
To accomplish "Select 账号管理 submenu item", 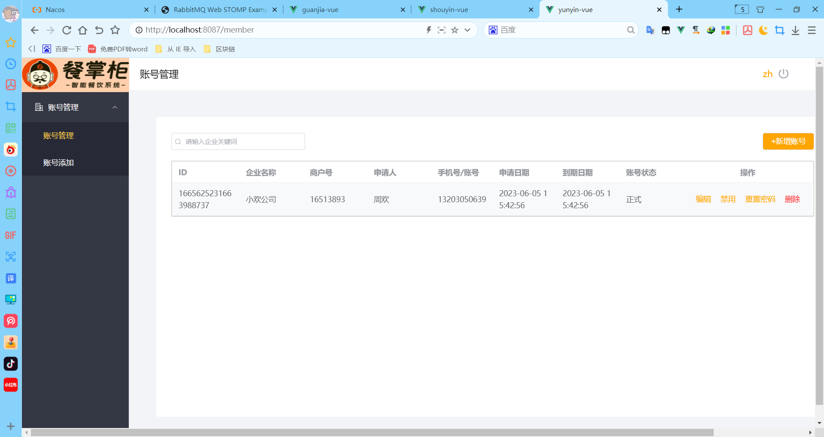I will (58, 135).
